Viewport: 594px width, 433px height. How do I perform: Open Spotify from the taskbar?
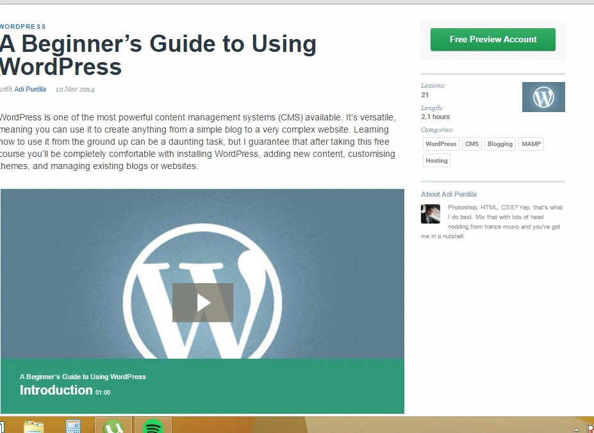coord(153,426)
